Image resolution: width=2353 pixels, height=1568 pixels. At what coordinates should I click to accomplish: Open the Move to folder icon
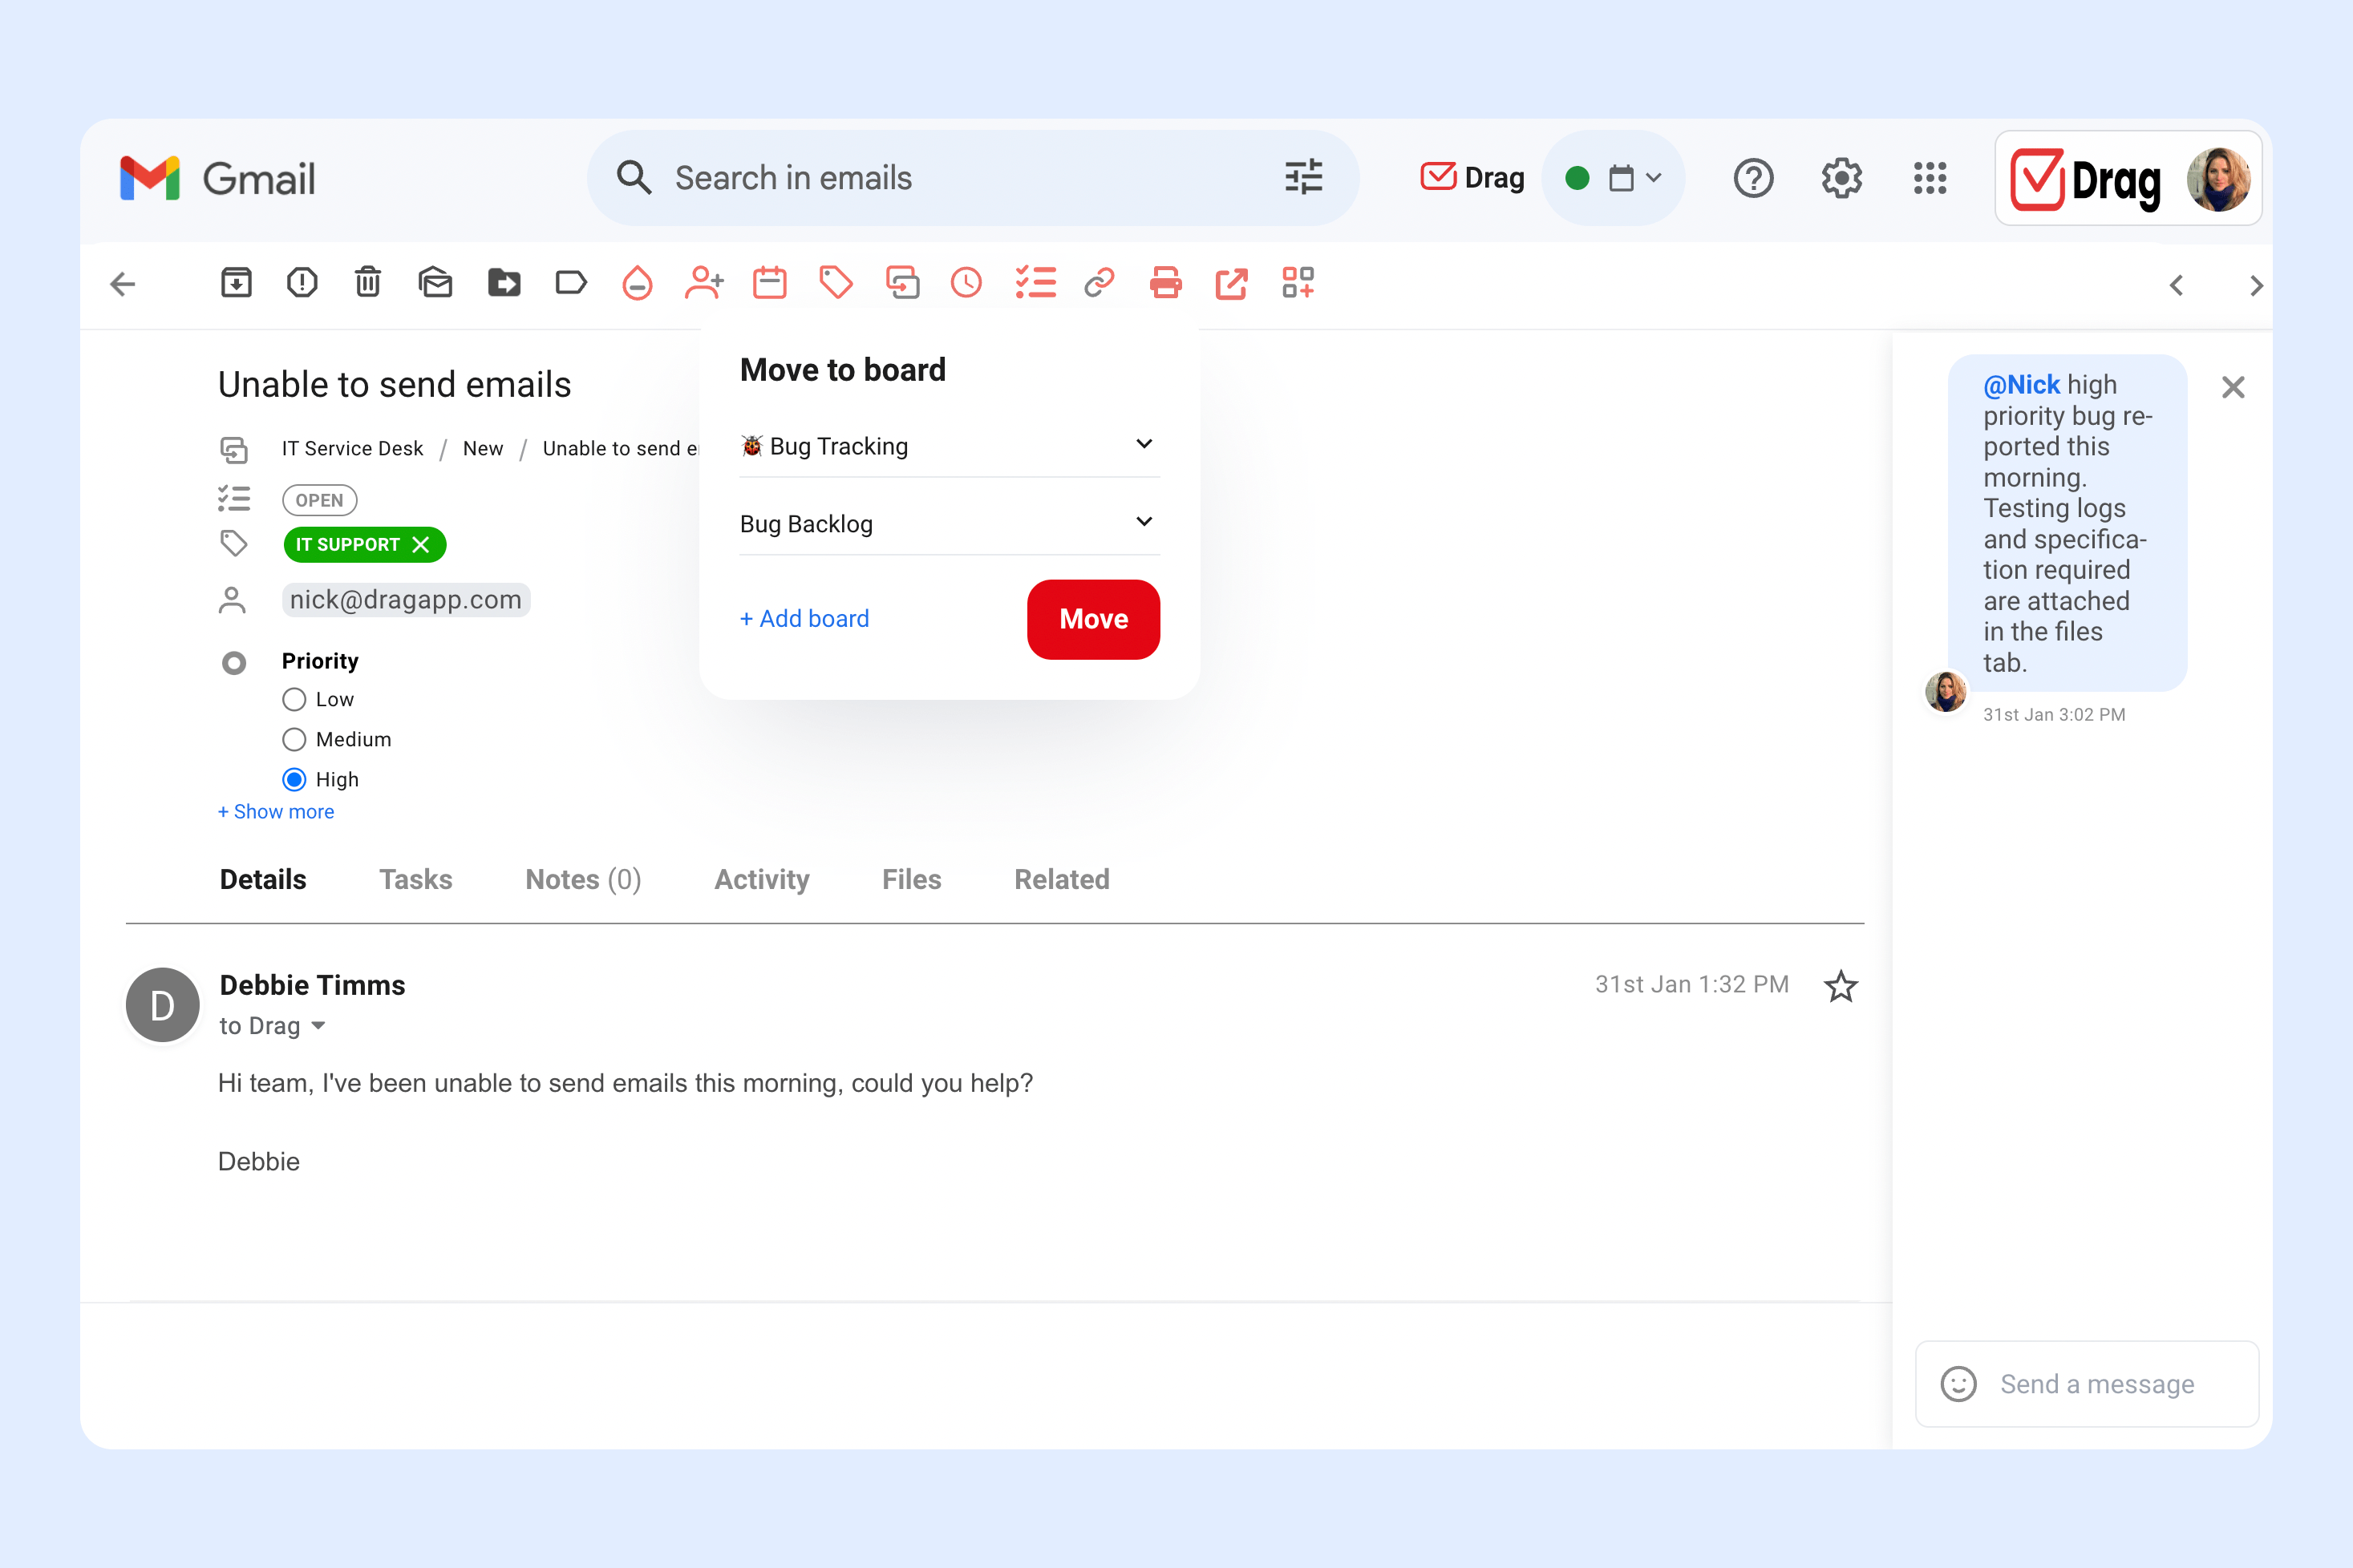(504, 283)
